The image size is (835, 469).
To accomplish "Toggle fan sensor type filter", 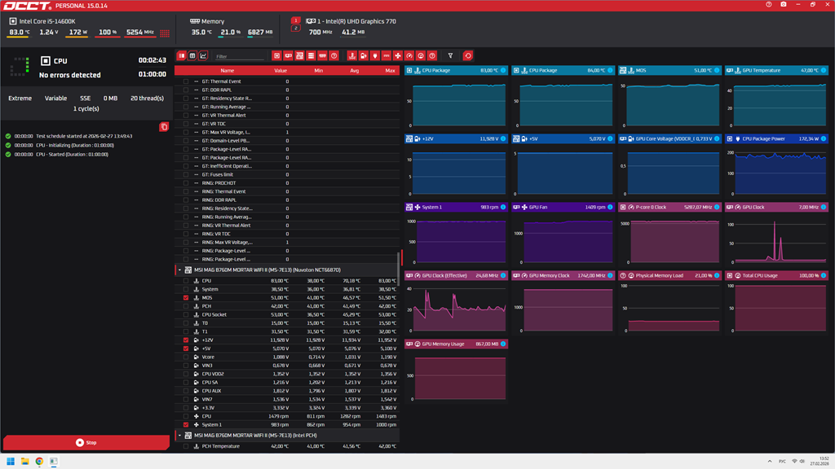I will pyautogui.click(x=398, y=56).
